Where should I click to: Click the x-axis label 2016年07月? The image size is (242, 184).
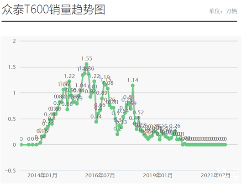pyautogui.click(x=100, y=175)
